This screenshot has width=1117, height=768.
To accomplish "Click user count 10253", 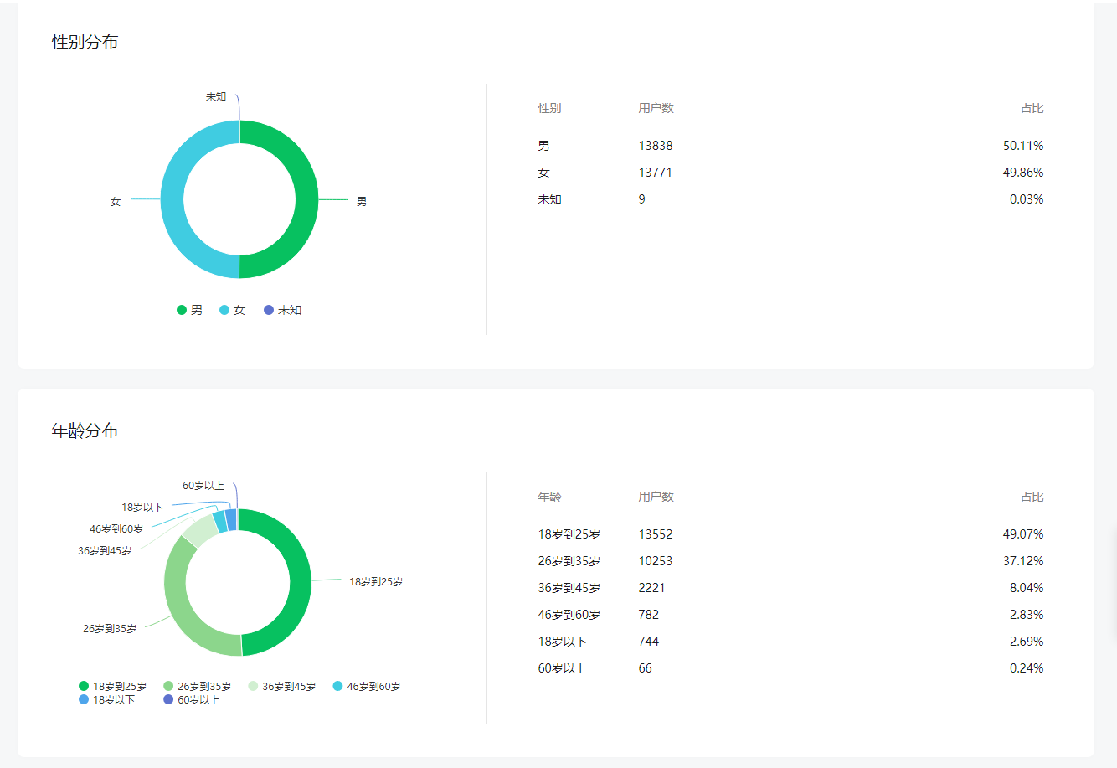I will click(x=656, y=561).
